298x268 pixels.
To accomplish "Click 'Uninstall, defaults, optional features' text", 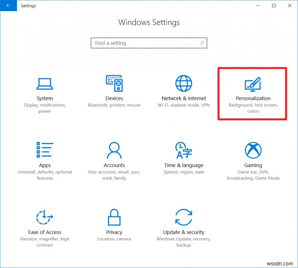I will (45, 175).
